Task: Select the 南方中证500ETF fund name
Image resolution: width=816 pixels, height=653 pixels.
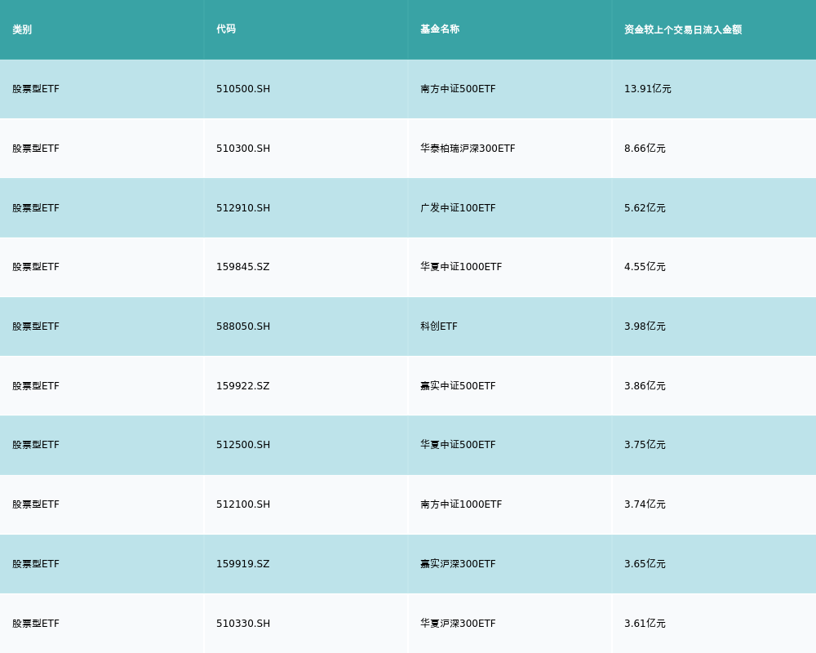Action: [458, 89]
